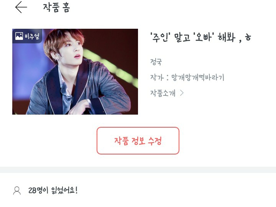Click the 28명이 읽었어요! reader text
Viewport: 276px width, 207px height.
point(53,190)
